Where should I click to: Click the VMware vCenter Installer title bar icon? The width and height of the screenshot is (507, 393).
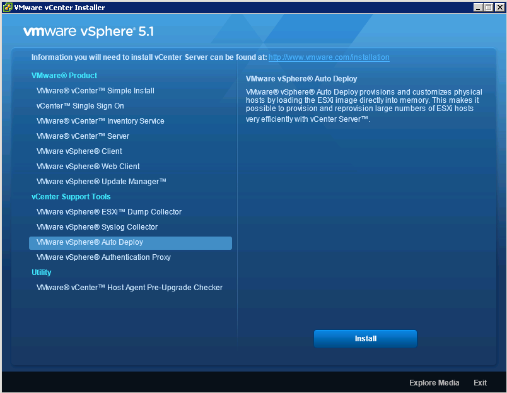[7, 7]
